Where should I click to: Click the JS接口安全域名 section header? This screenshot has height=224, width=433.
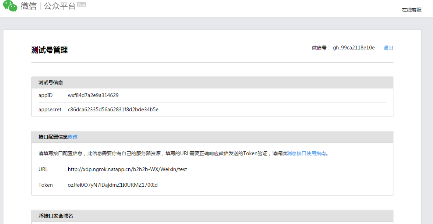click(56, 216)
